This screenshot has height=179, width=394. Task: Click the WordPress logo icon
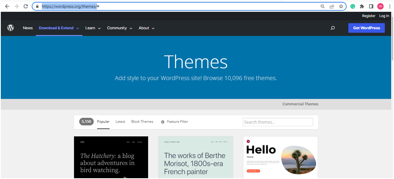10,28
